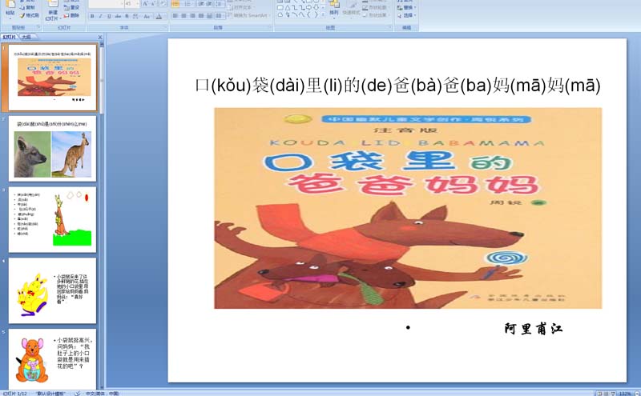Increase the list indent level
Viewport: 641px width, 396px height.
tap(209, 4)
